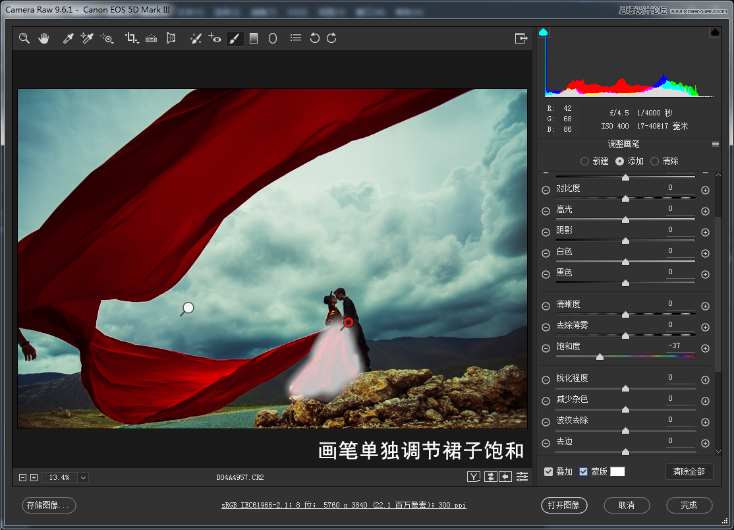The image size is (734, 530).
Task: Rotate image clockwise
Action: click(331, 38)
